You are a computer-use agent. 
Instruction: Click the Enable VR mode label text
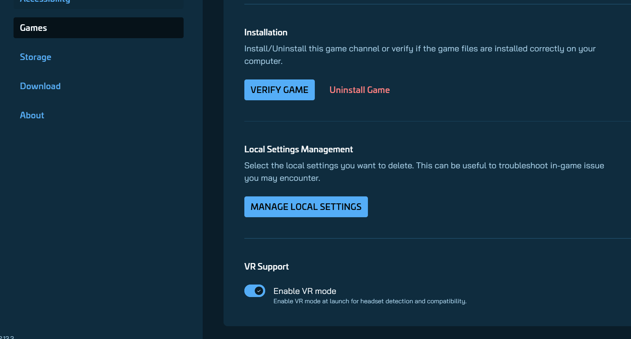pyautogui.click(x=305, y=291)
